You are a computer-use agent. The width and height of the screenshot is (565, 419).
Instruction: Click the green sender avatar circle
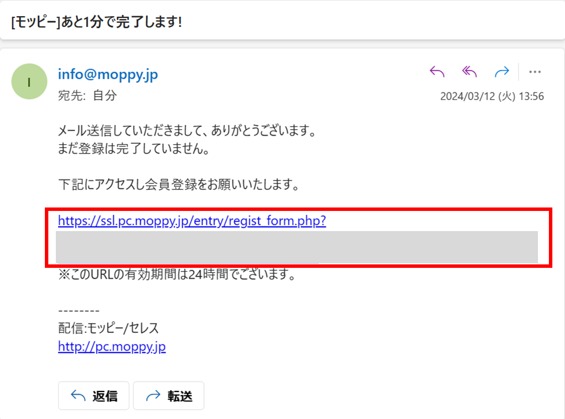click(29, 82)
